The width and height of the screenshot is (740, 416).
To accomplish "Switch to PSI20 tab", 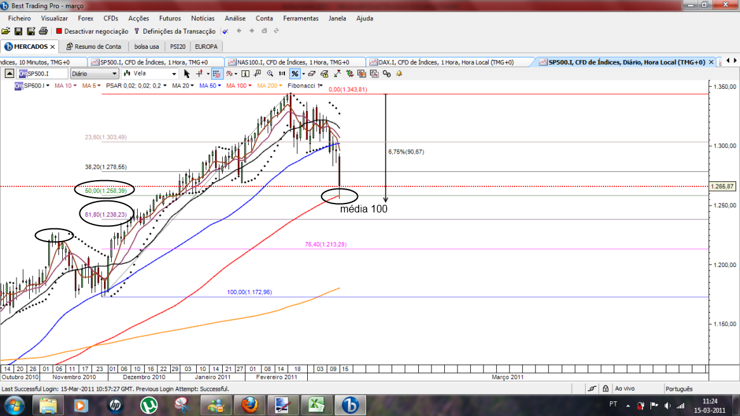I will (x=178, y=47).
